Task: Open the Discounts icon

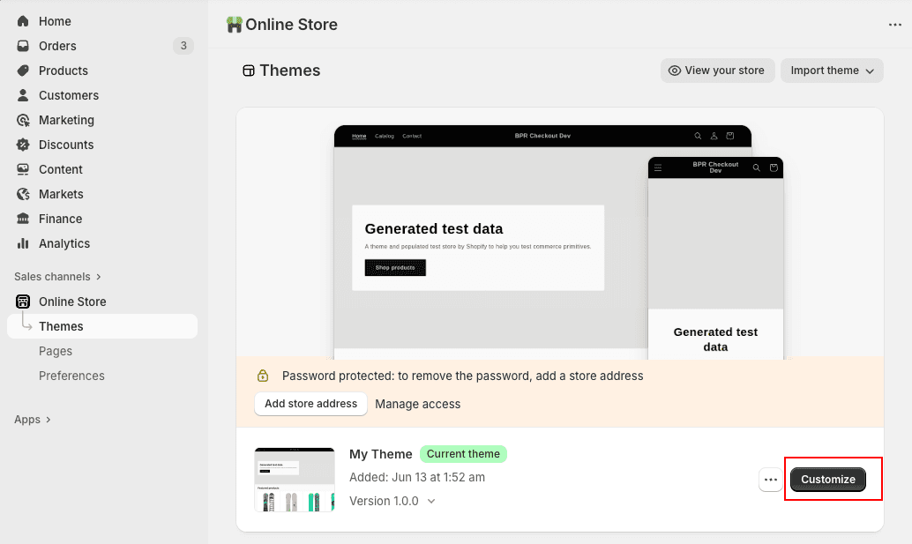Action: tap(22, 145)
